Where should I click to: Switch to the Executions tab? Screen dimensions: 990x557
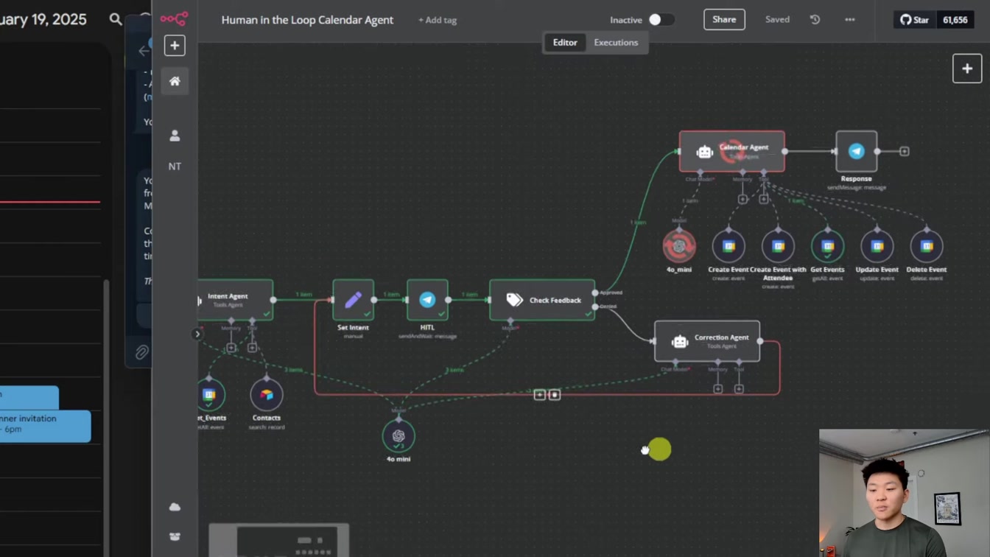click(616, 43)
